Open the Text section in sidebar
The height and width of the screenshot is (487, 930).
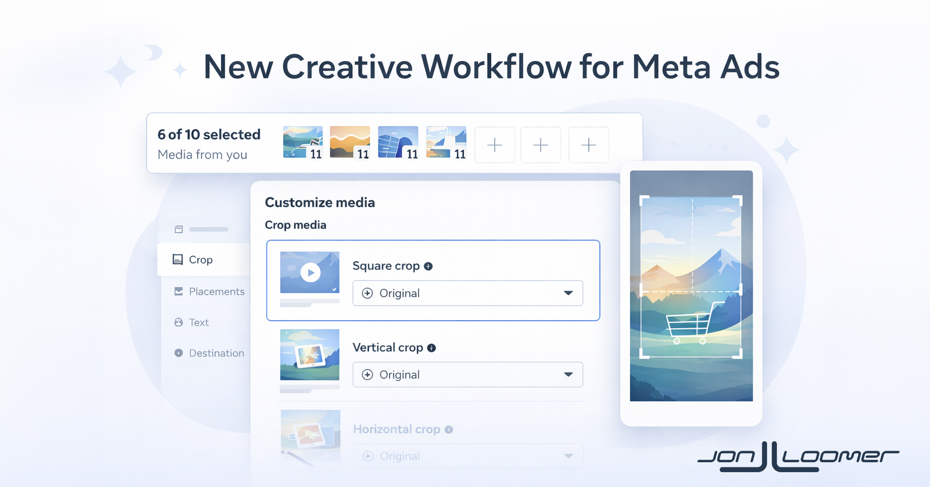(199, 323)
